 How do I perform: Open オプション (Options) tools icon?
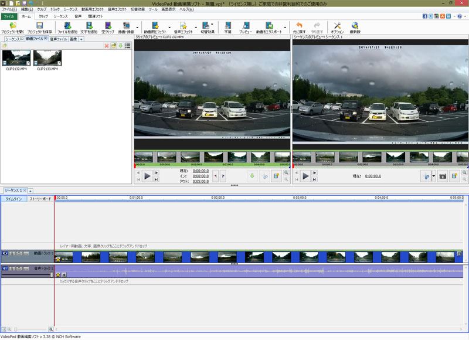tap(337, 26)
